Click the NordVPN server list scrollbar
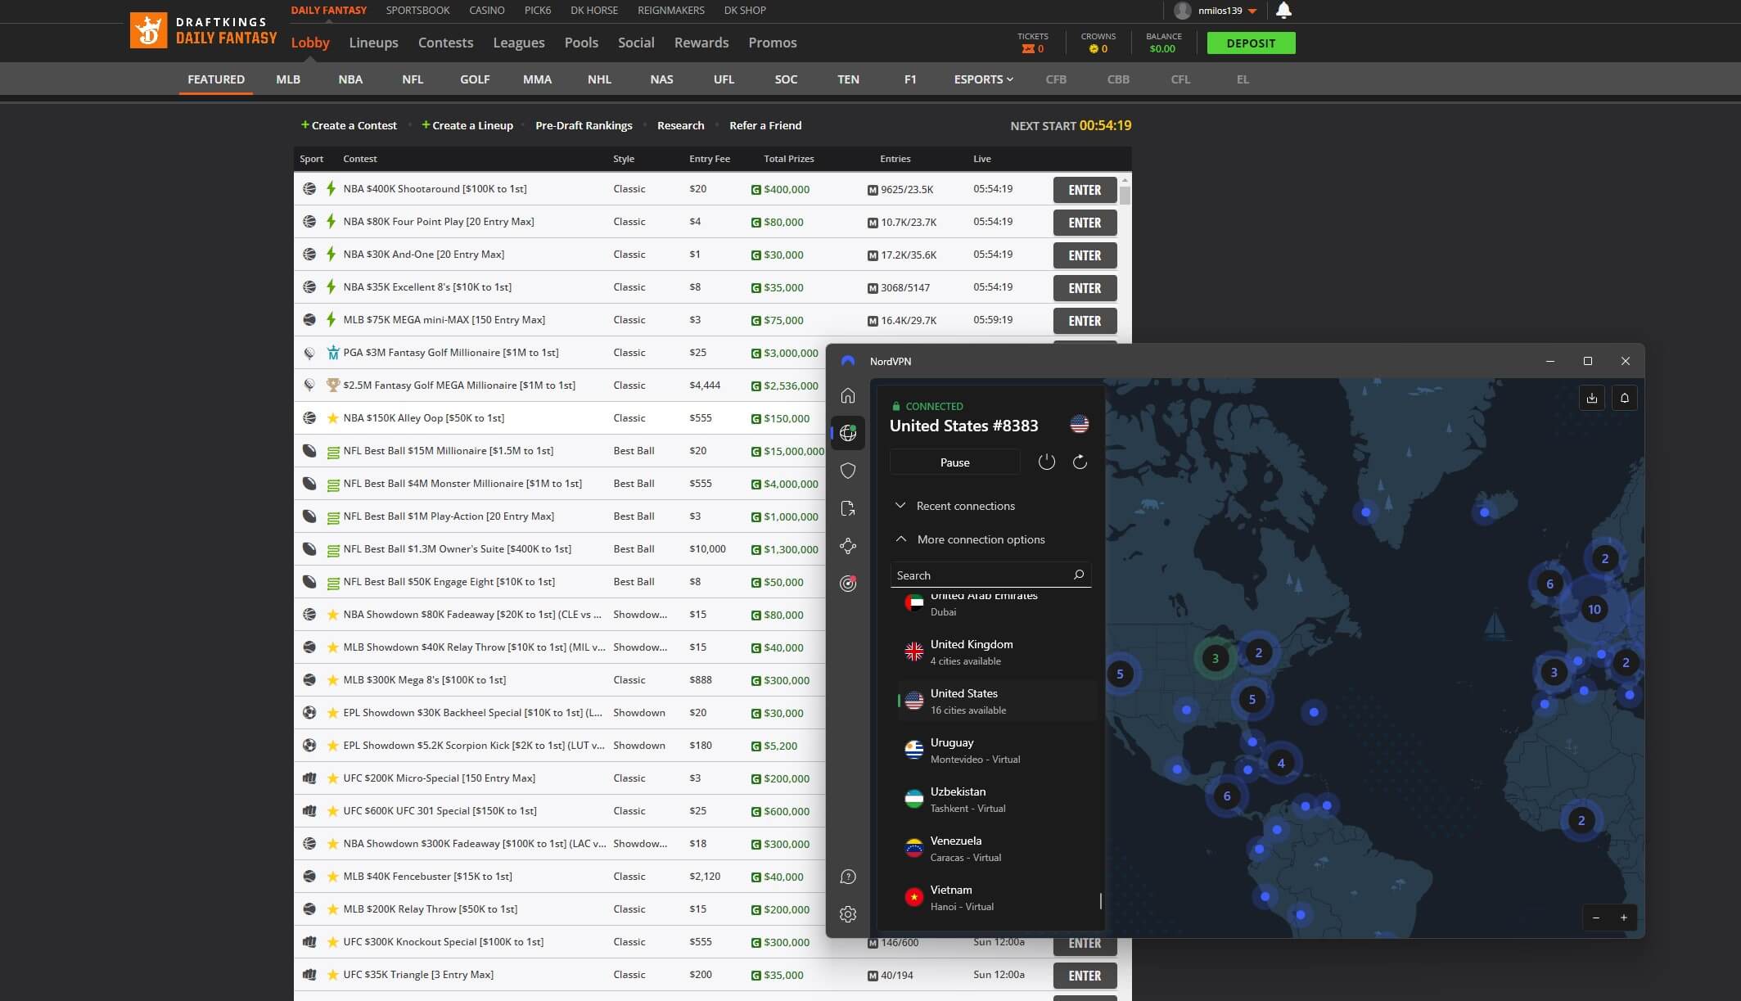The width and height of the screenshot is (1741, 1001). coord(1101,900)
